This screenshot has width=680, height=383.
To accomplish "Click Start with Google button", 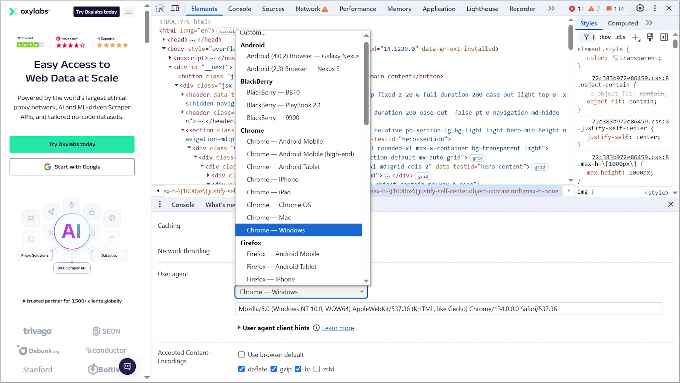I will pyautogui.click(x=72, y=167).
